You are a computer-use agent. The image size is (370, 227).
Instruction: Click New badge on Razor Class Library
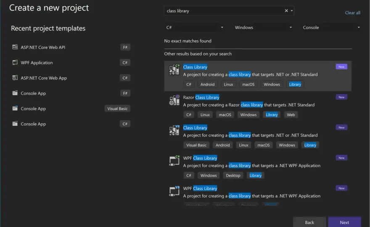(x=341, y=97)
